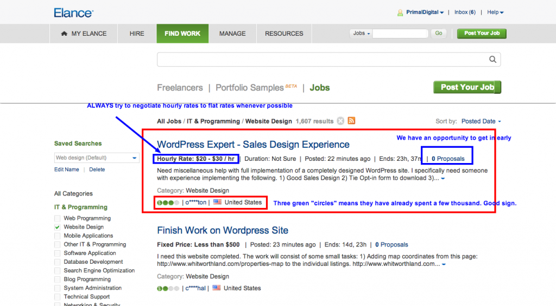Uncheck the Website Design checkbox
This screenshot has height=306, width=556.
click(x=58, y=227)
